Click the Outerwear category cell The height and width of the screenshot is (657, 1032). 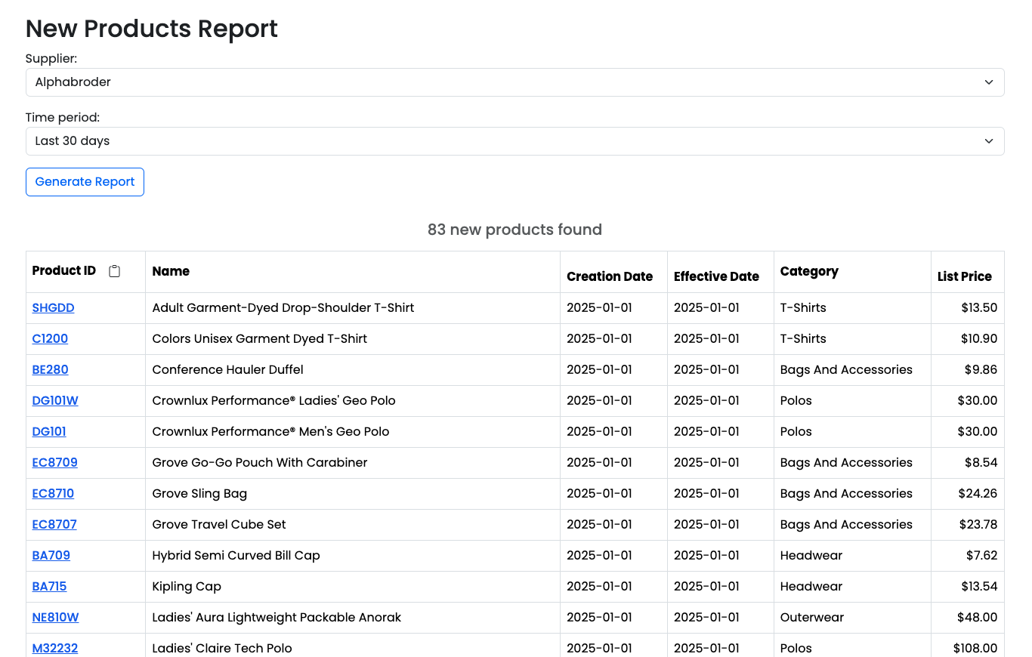(852, 618)
